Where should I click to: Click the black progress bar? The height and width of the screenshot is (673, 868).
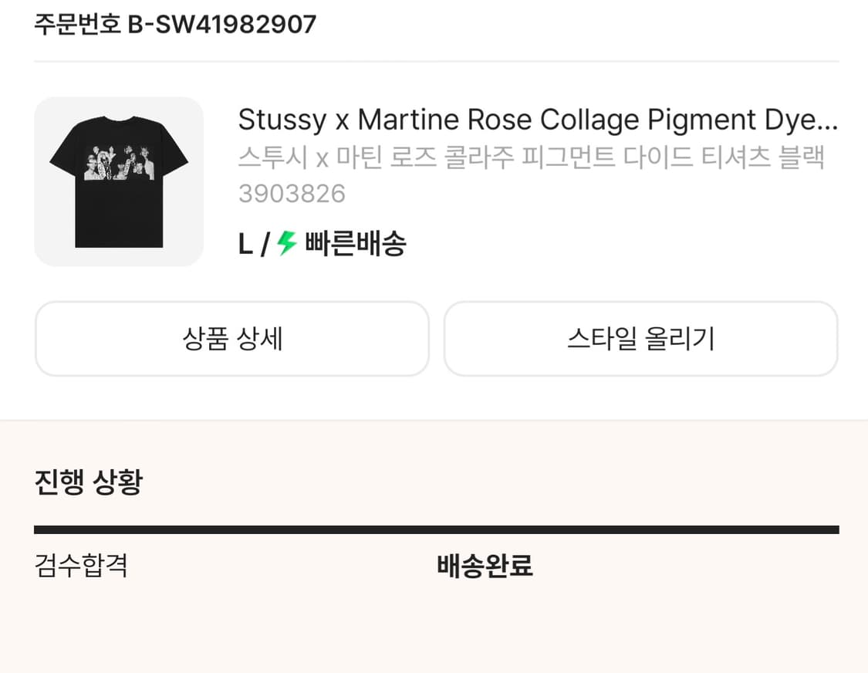436,529
